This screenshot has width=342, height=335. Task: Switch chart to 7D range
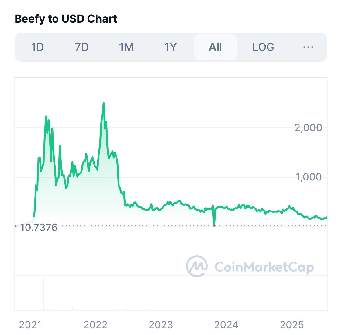[82, 47]
